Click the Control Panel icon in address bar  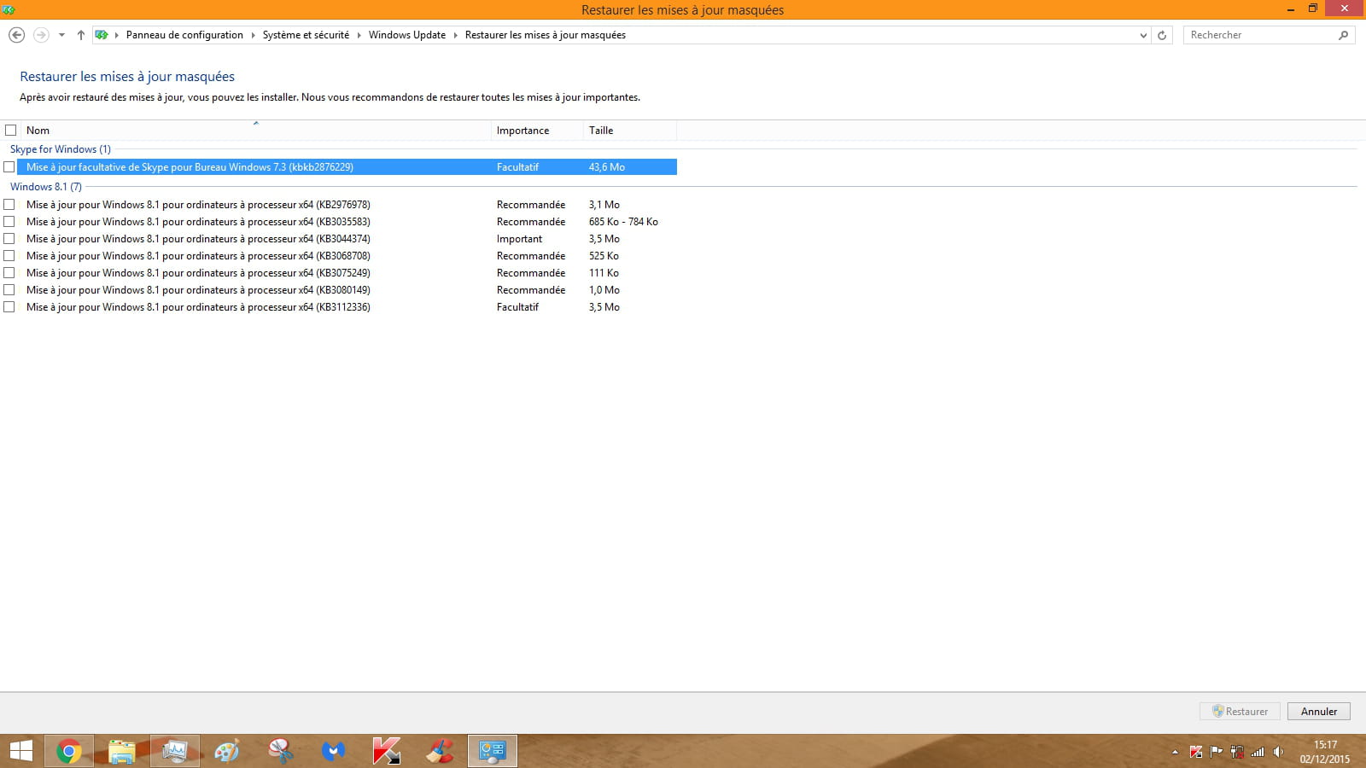102,35
